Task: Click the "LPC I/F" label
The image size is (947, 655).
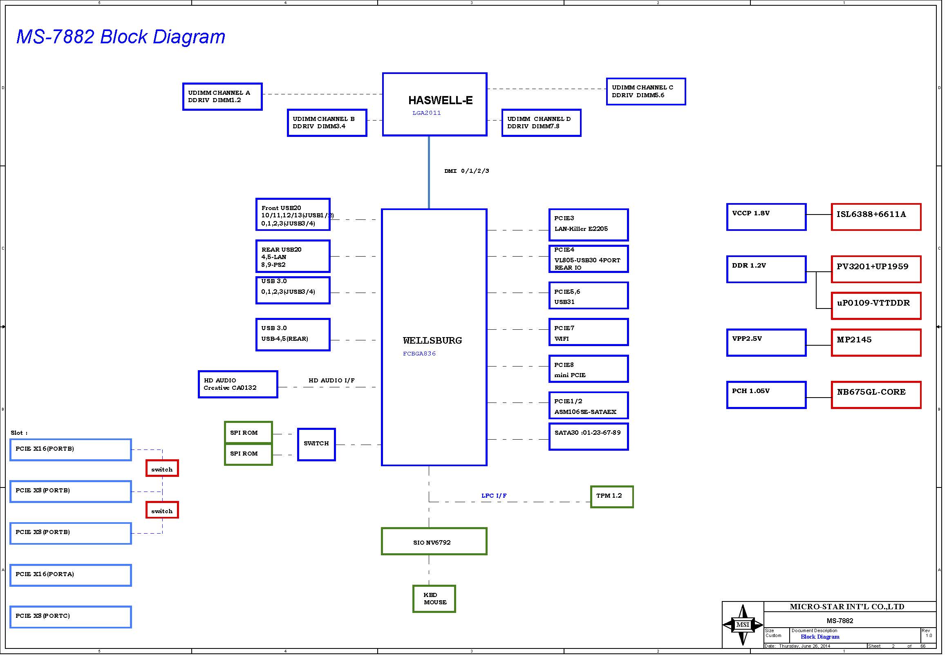Action: click(494, 495)
